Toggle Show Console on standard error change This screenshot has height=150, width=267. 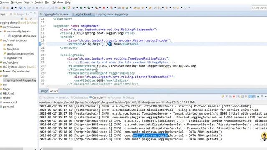[x=253, y=96]
